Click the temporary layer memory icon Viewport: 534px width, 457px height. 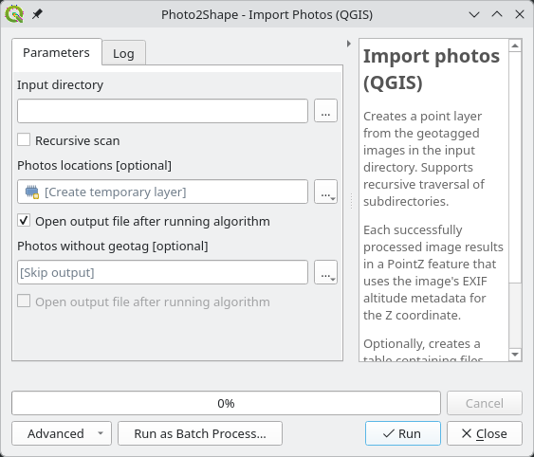click(x=32, y=192)
